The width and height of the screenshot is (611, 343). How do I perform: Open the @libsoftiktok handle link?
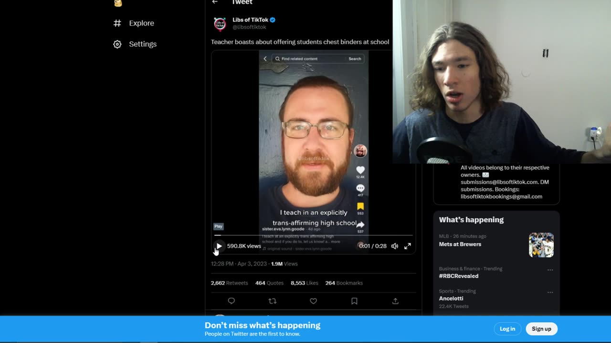(x=249, y=27)
